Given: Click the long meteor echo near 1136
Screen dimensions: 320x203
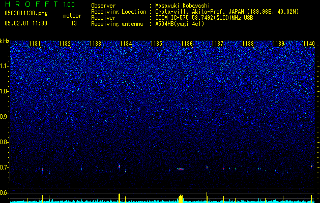Looking at the screenshot, I should (181, 169).
